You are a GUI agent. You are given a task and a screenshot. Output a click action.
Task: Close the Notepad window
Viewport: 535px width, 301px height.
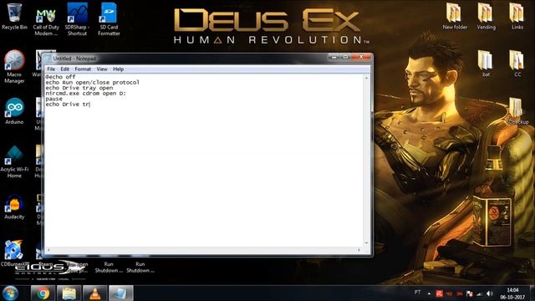(361, 57)
